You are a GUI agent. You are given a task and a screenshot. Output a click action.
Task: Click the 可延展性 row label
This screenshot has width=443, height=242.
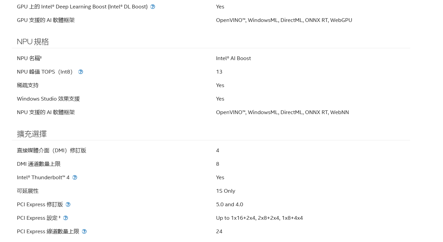tap(28, 191)
